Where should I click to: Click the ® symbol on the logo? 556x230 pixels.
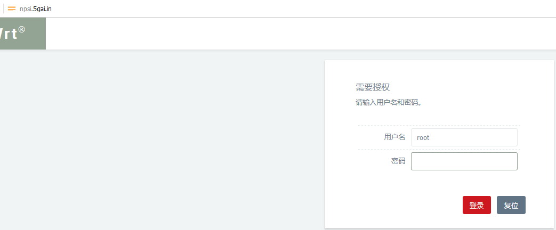[22, 30]
